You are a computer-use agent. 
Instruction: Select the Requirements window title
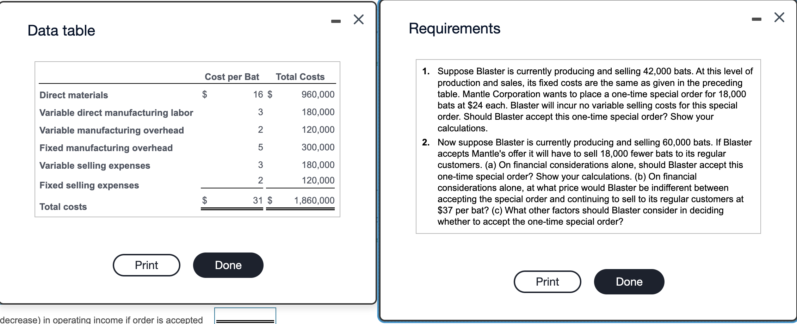455,28
